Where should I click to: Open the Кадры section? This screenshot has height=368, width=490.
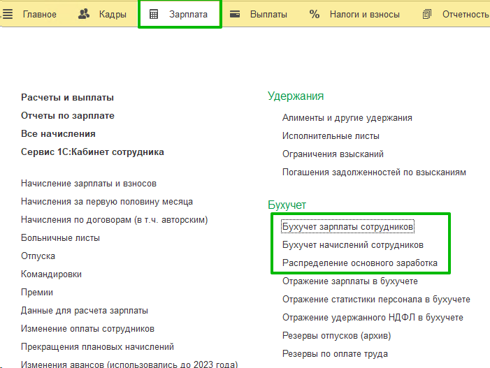pyautogui.click(x=113, y=15)
